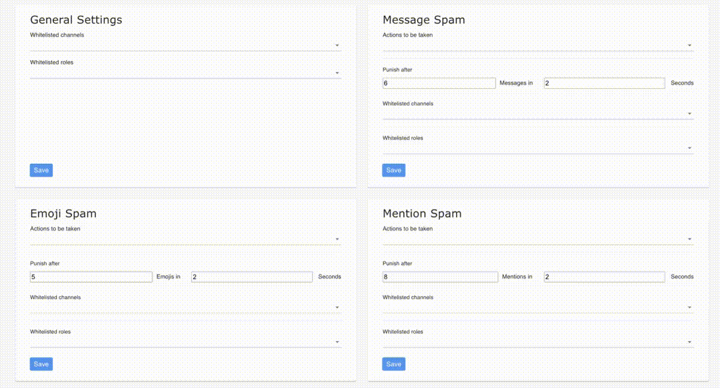The width and height of the screenshot is (720, 388).
Task: Open Message Spam whitelisted roles dropdown
Action: [x=538, y=148]
